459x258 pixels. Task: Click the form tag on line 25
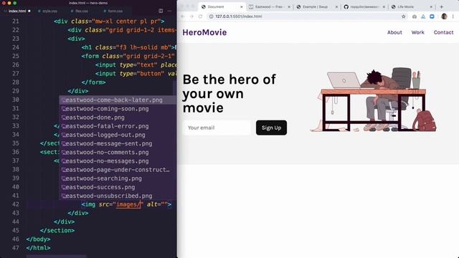[90, 56]
